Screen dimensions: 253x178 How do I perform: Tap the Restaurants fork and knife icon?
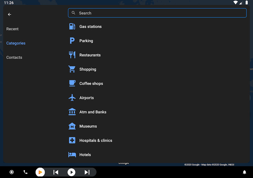[x=72, y=55]
